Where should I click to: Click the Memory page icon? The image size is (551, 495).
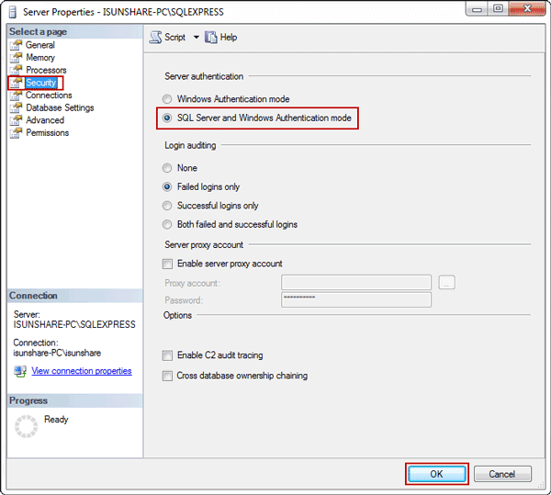16,57
